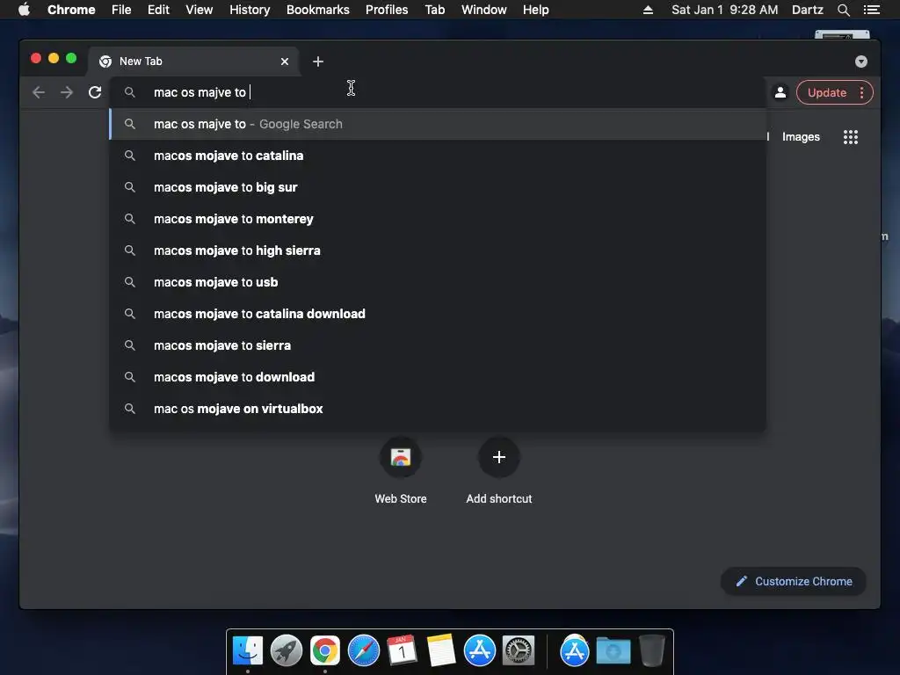Select suggestion 'macos mojave to sierra'

pyautogui.click(x=438, y=345)
